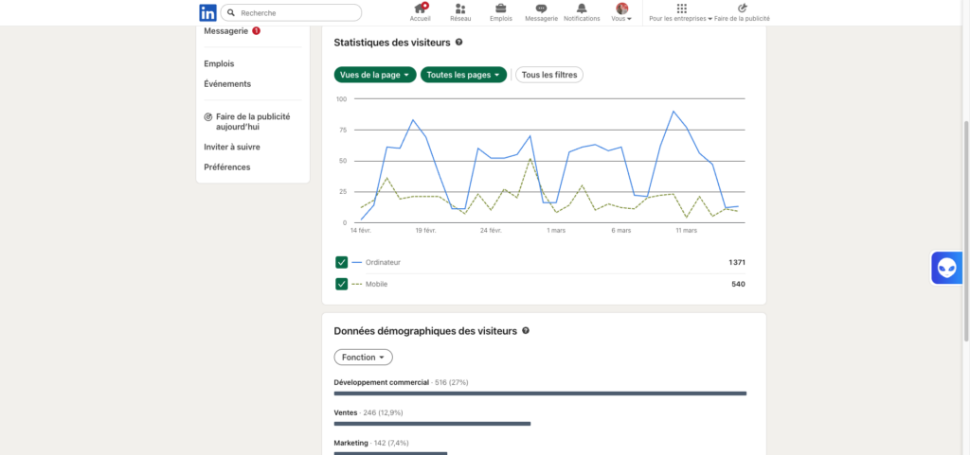Open the Accueil home icon
970x455 pixels.
tap(420, 9)
